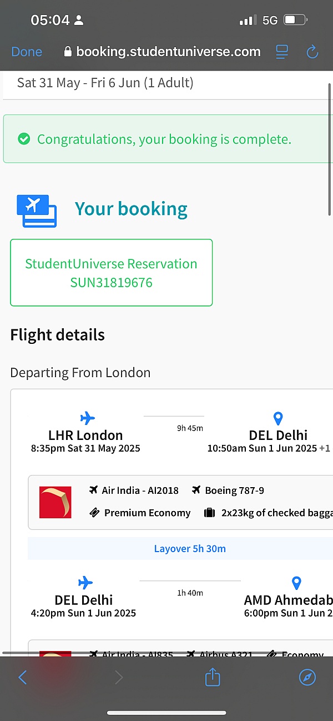The image size is (333, 721).
Task: Tap the Air India logo thumbnail
Action: (56, 502)
